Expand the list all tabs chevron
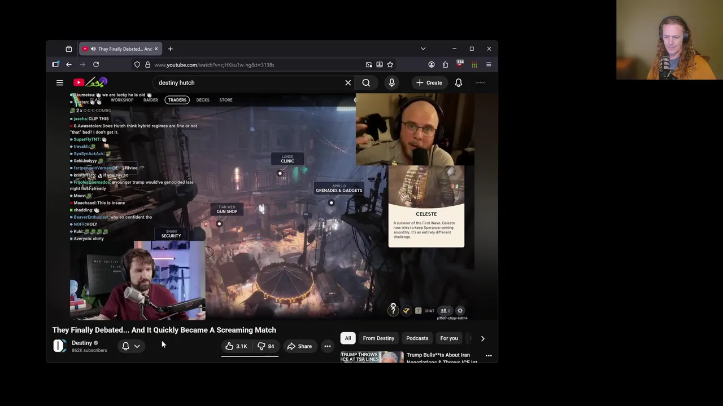The height and width of the screenshot is (406, 723). [x=423, y=49]
